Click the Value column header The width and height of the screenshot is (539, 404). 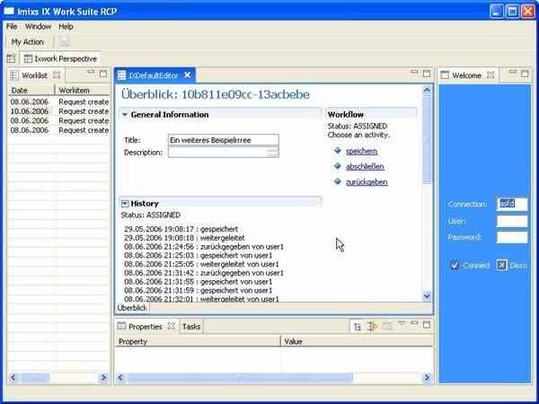point(357,341)
